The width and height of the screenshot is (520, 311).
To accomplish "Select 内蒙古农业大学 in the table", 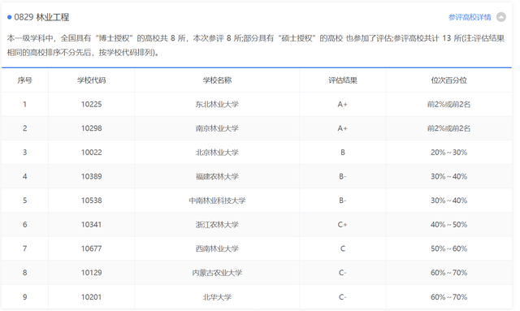I will click(217, 273).
